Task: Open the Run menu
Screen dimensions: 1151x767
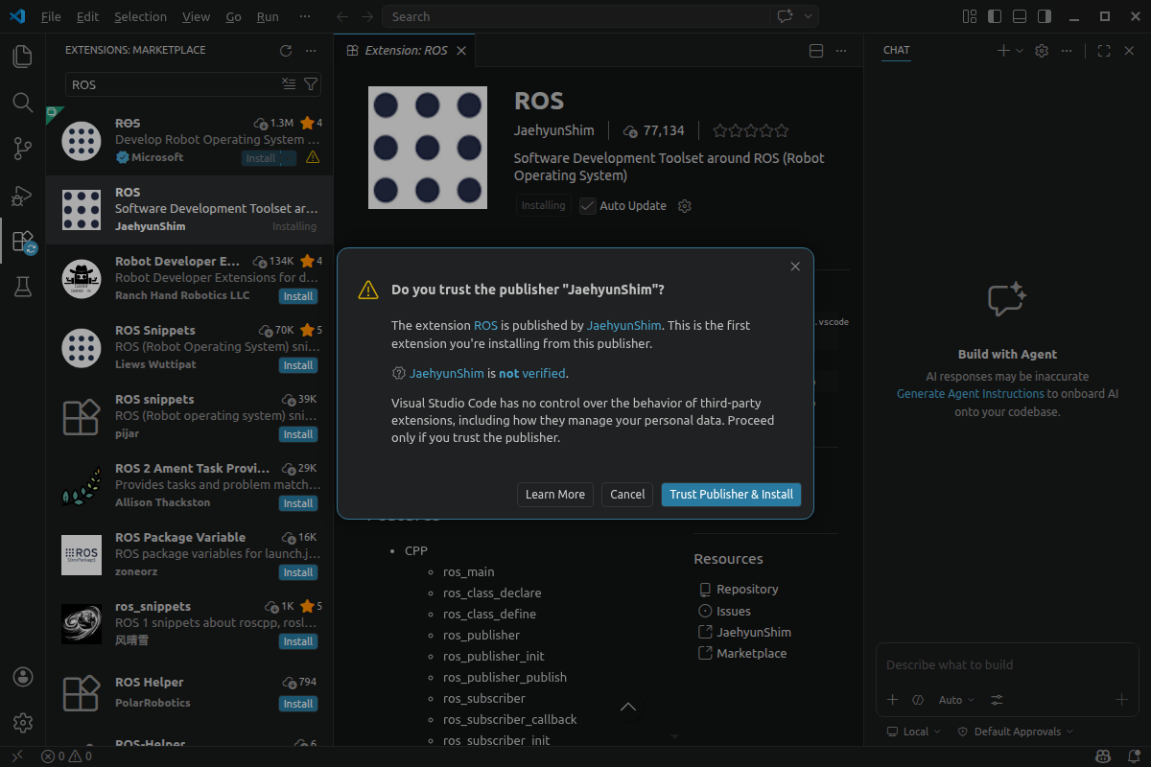Action: coord(269,16)
